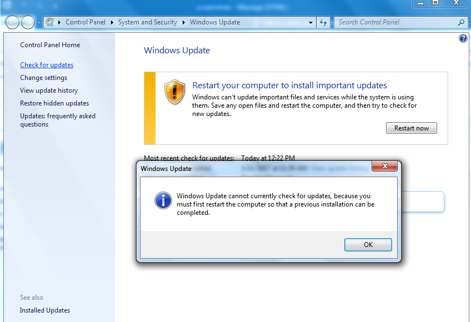471x322 pixels.
Task: Expand arrow after Control Panel breadcrumb
Action: pyautogui.click(x=112, y=23)
